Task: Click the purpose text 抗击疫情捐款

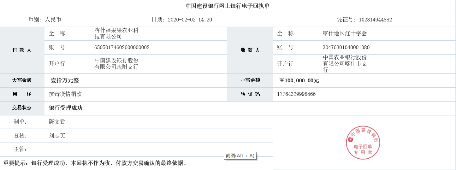Action: point(65,94)
